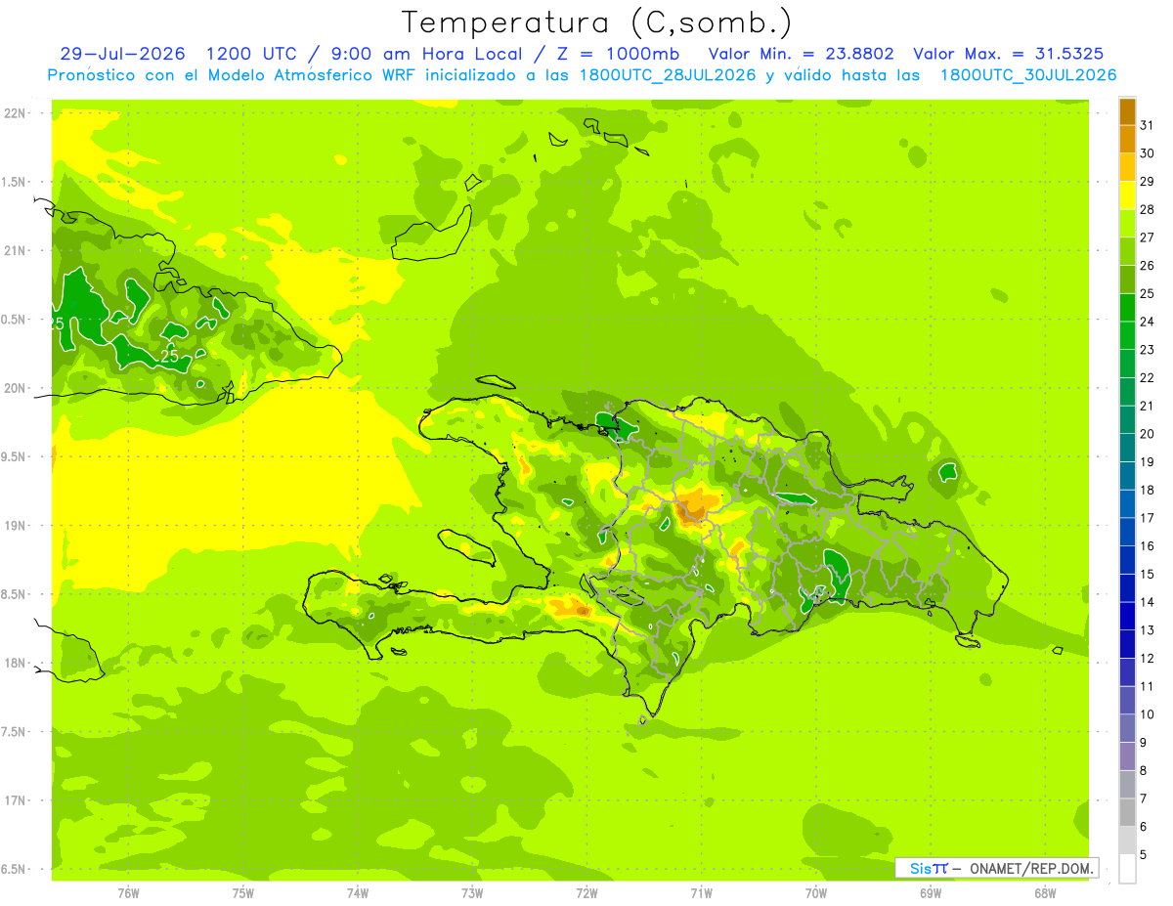Click the 18N latitude axis label
Image resolution: width=1173 pixels, height=906 pixels.
(x=15, y=663)
